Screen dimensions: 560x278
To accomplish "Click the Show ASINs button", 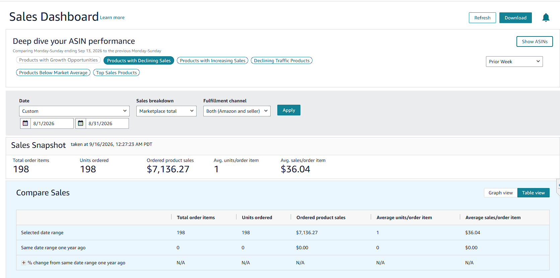I will tap(535, 41).
